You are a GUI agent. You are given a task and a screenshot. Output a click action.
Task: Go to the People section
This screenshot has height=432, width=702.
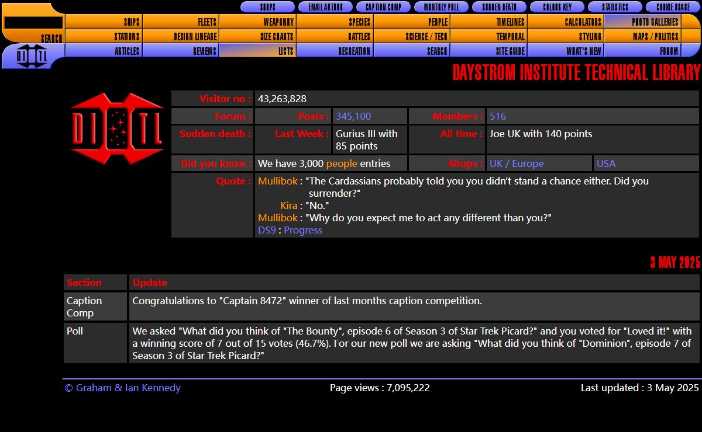tap(412, 22)
